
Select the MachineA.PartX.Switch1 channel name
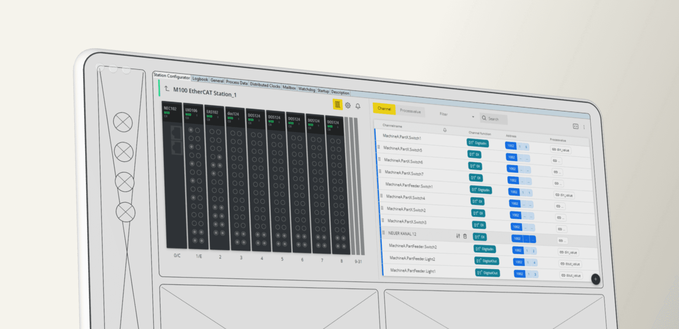pyautogui.click(x=402, y=137)
